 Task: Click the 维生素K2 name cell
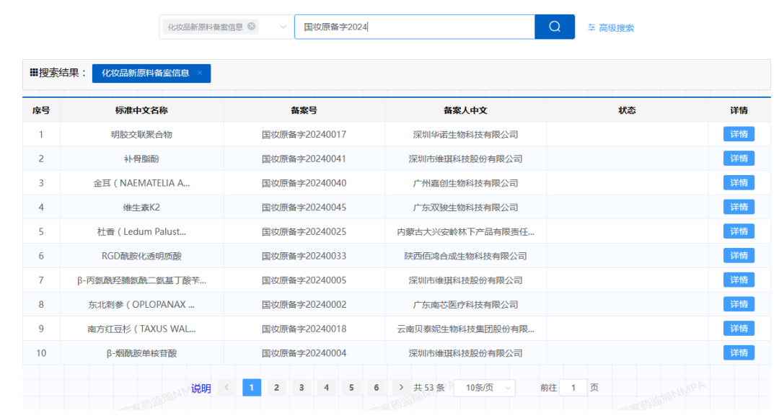141,208
